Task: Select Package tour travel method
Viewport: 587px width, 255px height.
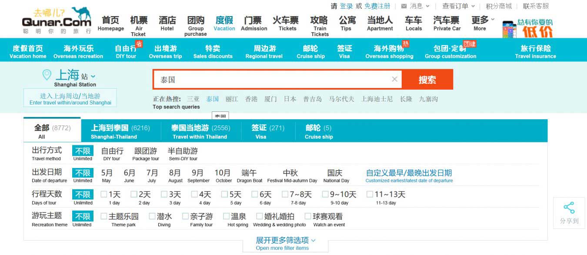Action: [146, 153]
